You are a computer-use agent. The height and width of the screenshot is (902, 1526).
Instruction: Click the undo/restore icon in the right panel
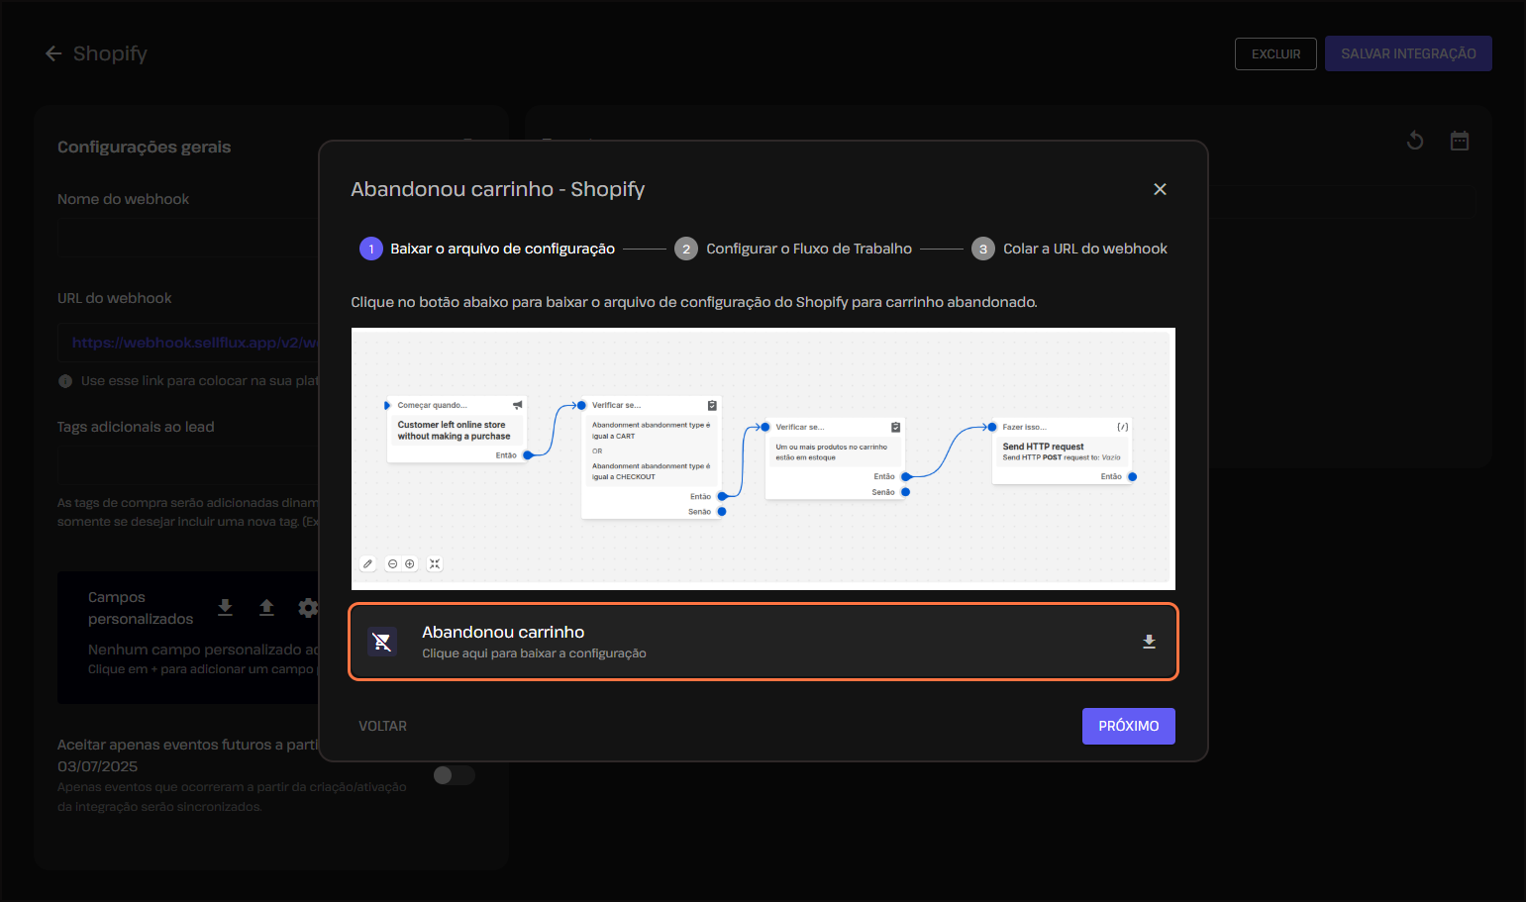tap(1415, 141)
